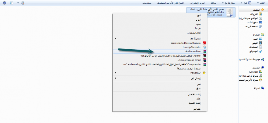268x123 pixels.
Task: Select the physics summary .doc file thumbnail
Action: point(230,12)
